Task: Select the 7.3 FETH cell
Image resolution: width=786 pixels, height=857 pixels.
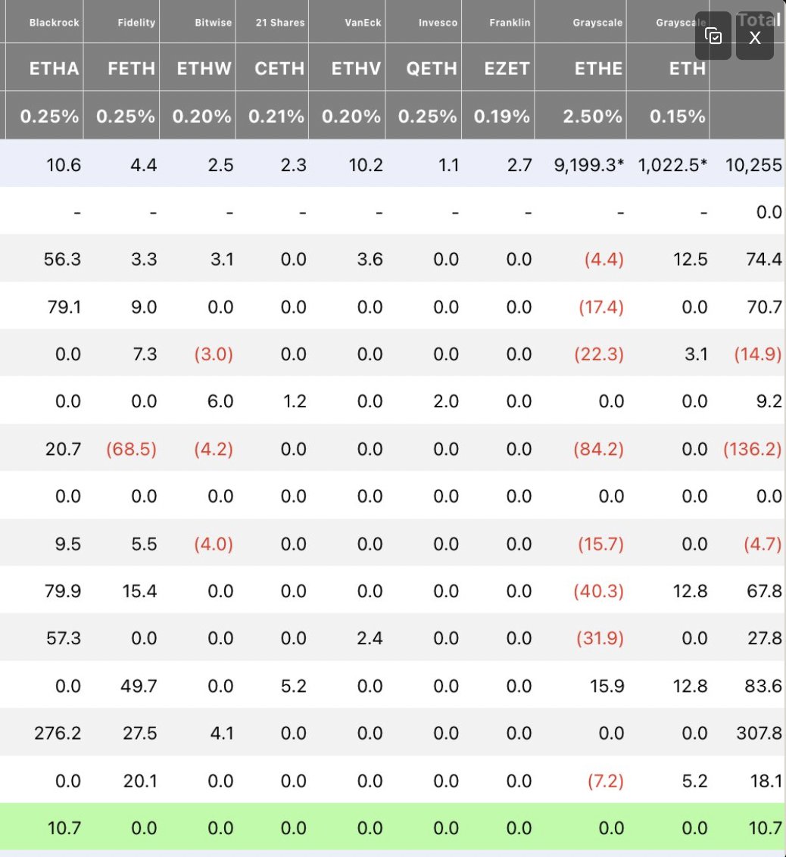Action: point(145,354)
